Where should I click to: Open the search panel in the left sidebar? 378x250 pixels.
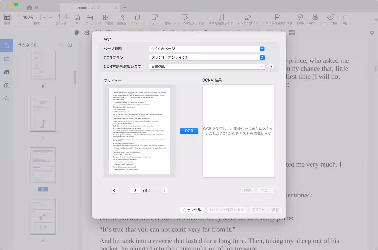tap(7, 99)
